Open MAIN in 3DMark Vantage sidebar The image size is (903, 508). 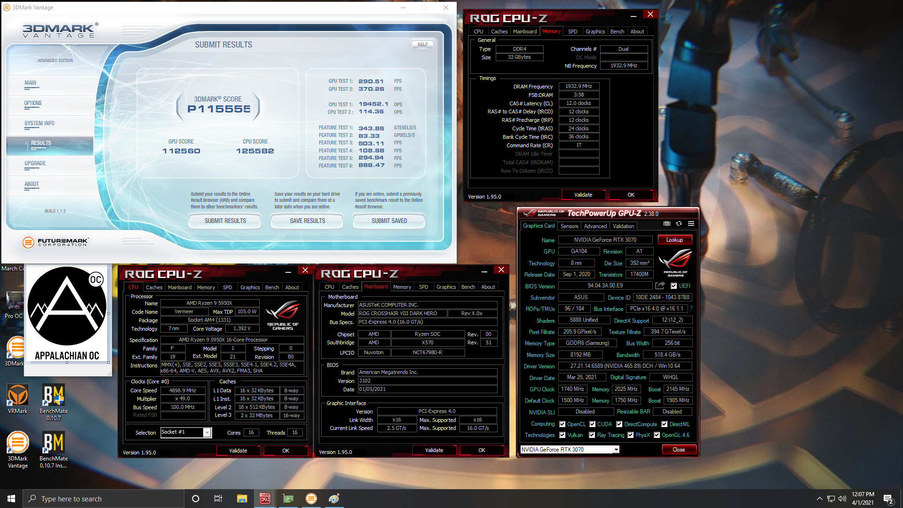(x=30, y=82)
